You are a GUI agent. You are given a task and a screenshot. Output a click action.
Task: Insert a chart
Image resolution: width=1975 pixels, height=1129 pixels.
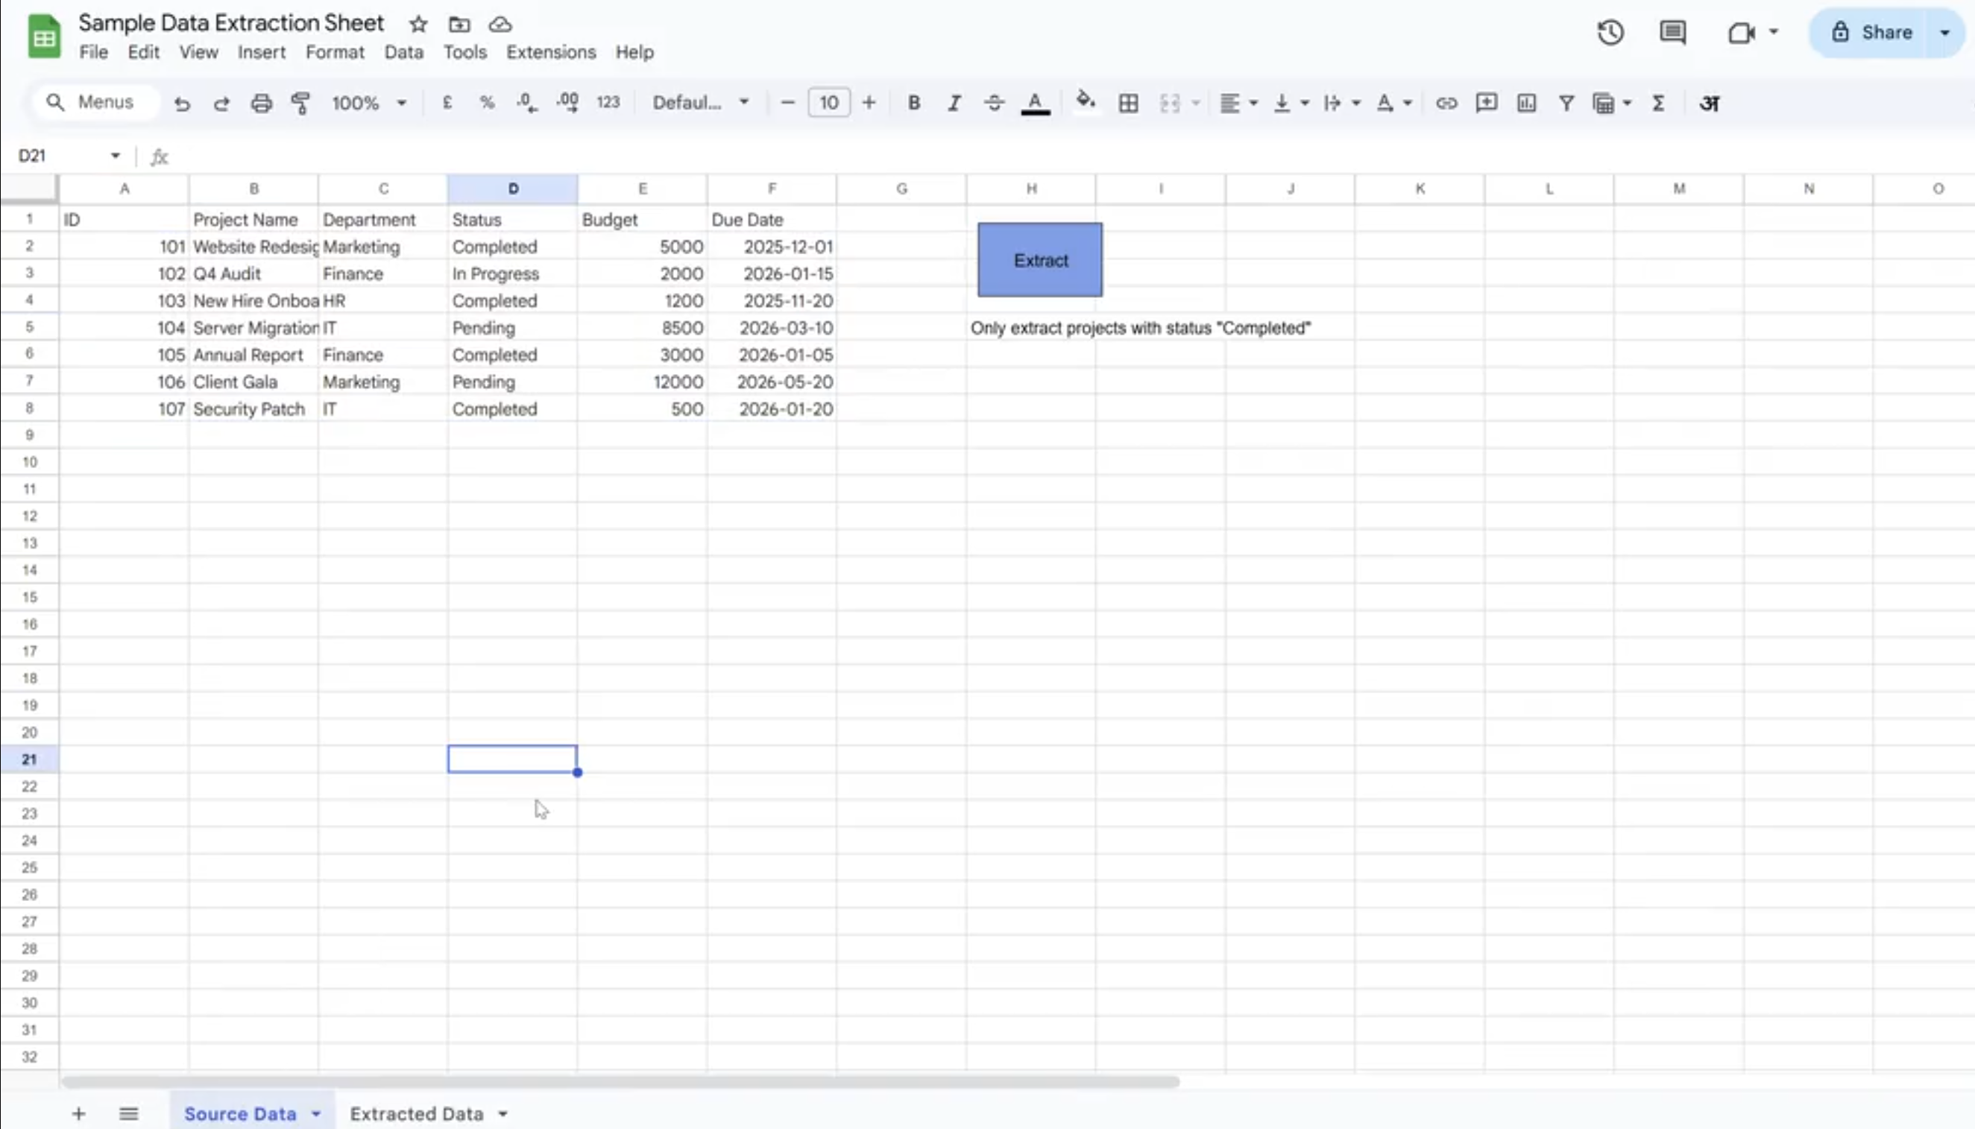1526,102
